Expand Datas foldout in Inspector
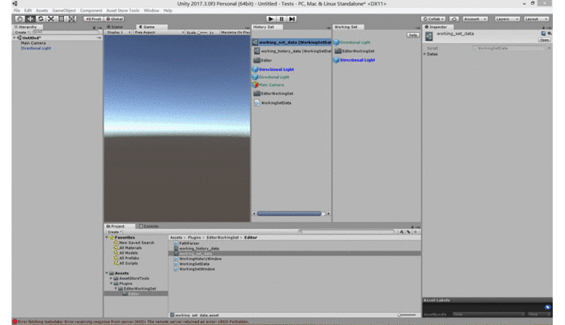 pyautogui.click(x=425, y=54)
